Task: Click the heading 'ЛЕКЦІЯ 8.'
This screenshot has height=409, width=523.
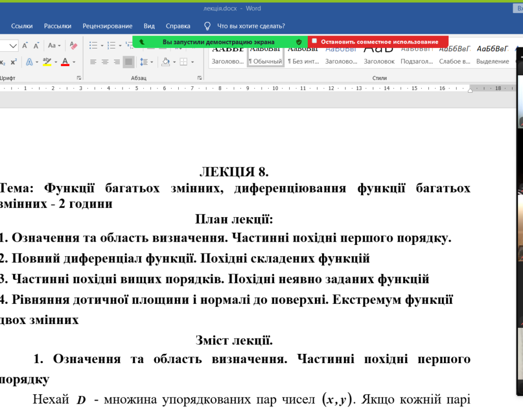Action: coord(234,172)
